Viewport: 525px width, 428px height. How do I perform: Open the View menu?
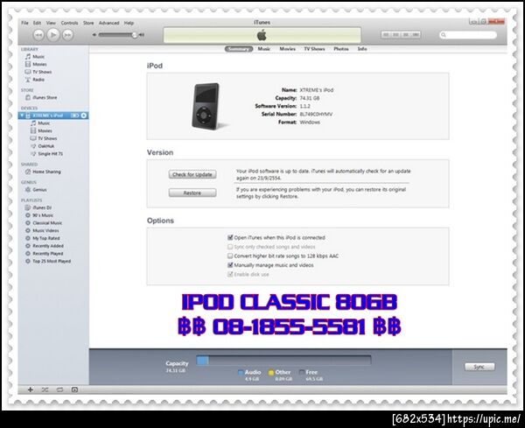coord(51,23)
